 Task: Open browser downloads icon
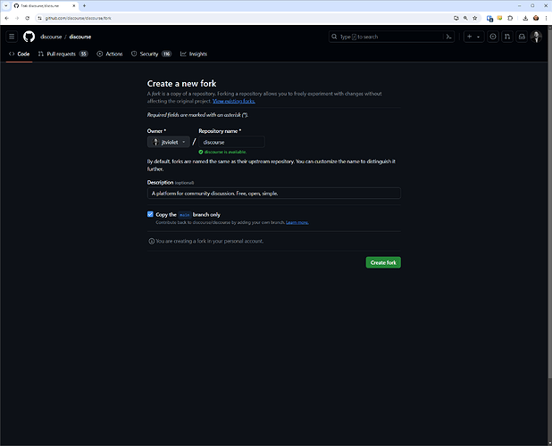[x=525, y=18]
